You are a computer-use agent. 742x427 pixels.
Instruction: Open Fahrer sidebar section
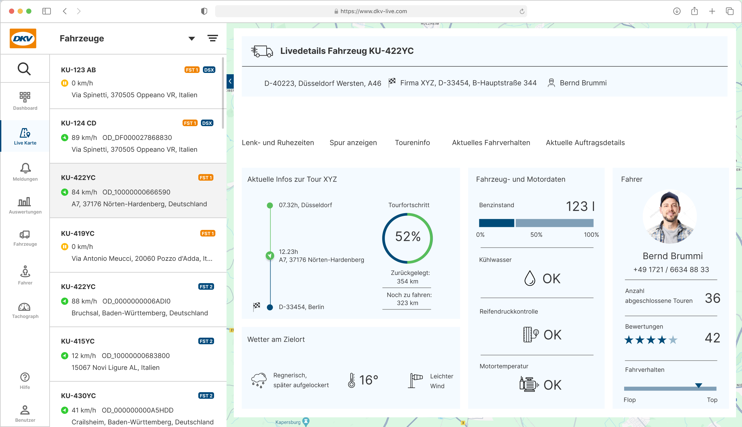tap(25, 275)
